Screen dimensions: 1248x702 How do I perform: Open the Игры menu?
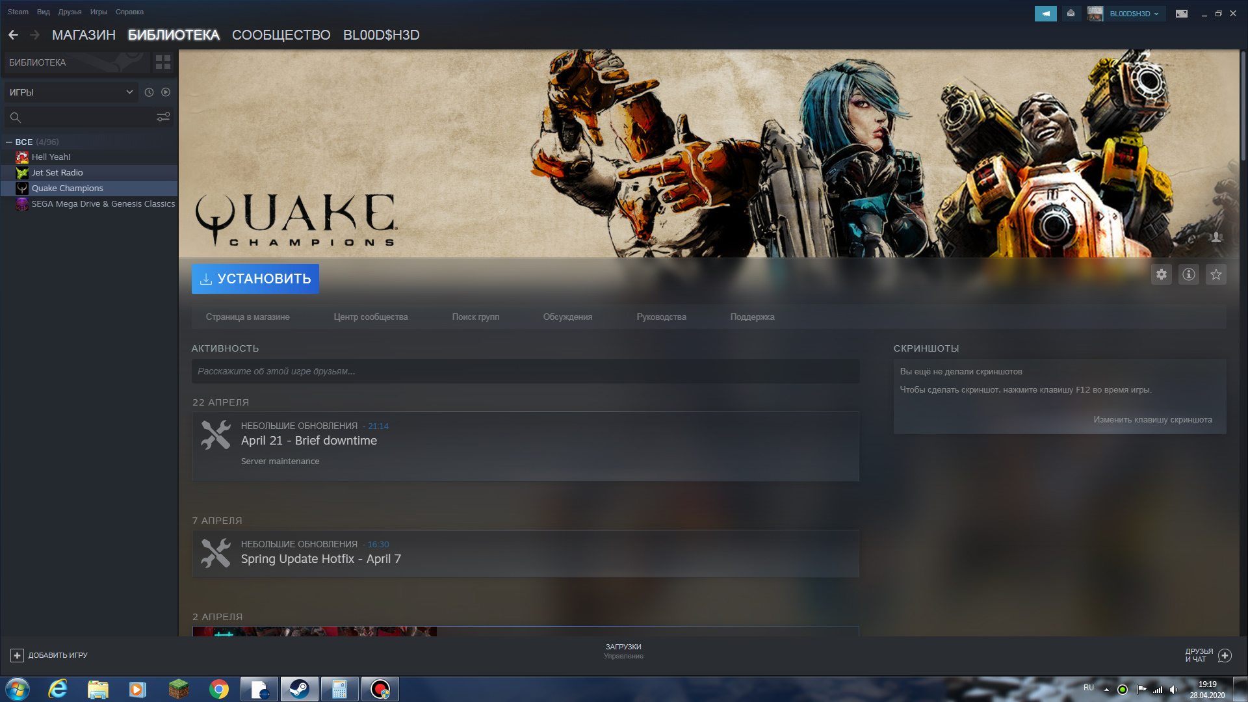point(98,12)
